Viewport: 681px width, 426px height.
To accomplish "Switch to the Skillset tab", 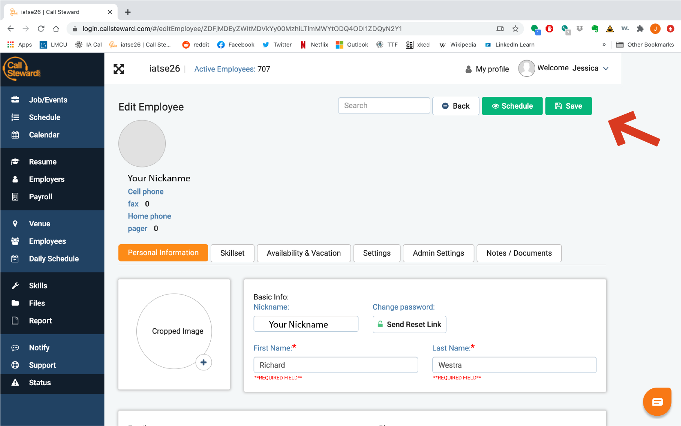I will coord(232,253).
